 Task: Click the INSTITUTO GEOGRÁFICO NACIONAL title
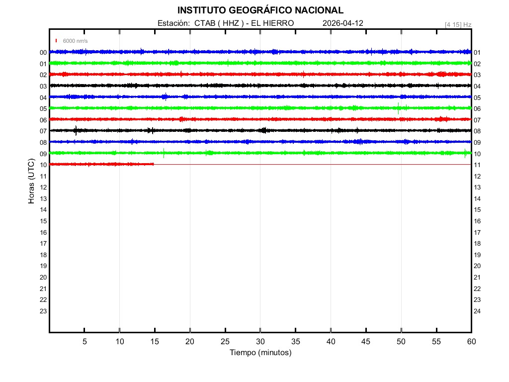coord(260,10)
